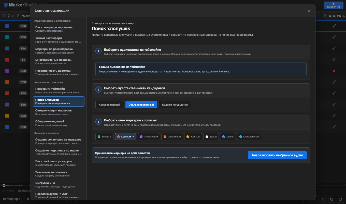Choose the Сине-зелёный marker color chip
Image resolution: width=346 pixels, height=204 pixels.
click(x=249, y=137)
